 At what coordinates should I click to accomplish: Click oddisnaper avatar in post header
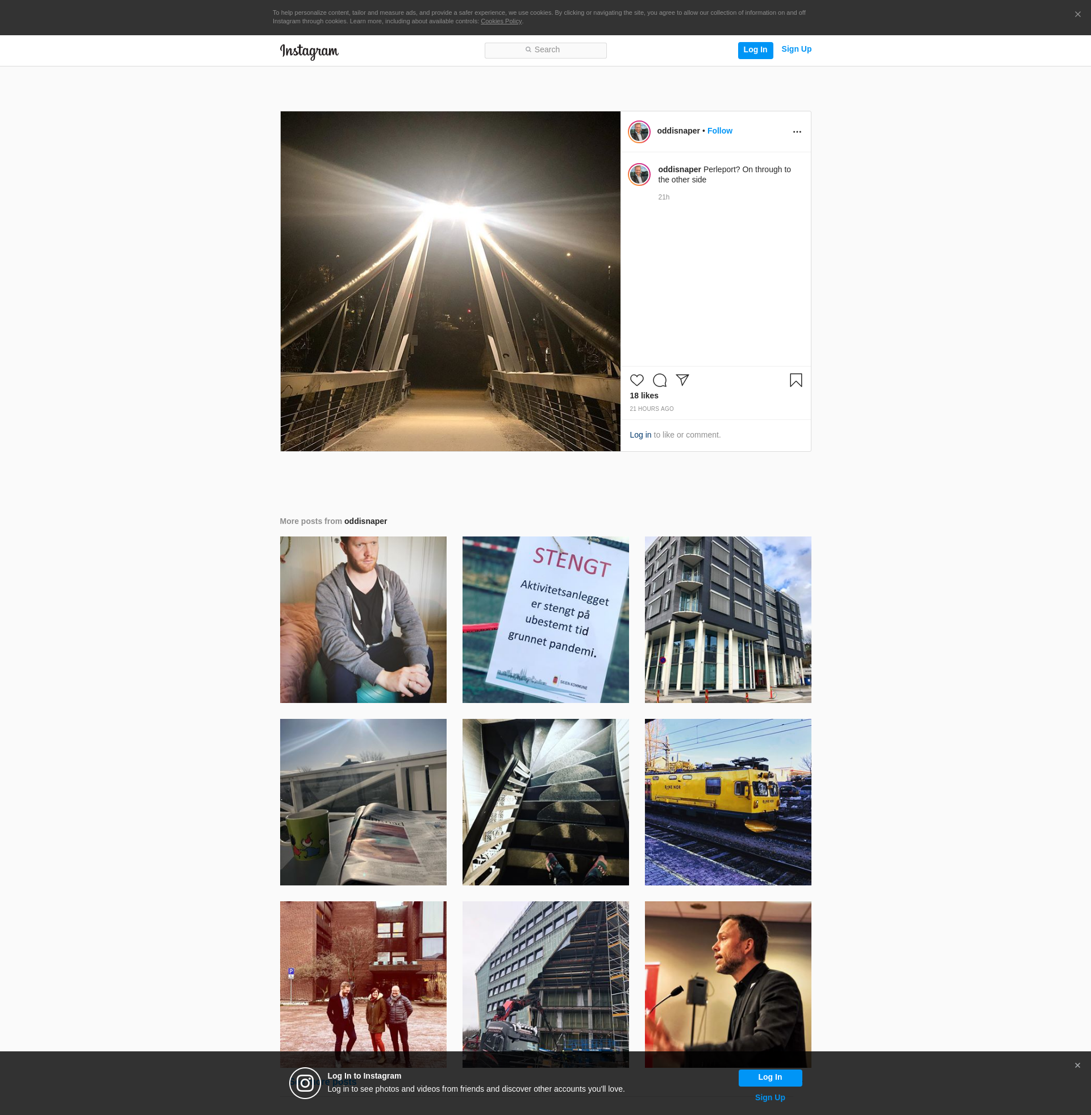coord(639,132)
